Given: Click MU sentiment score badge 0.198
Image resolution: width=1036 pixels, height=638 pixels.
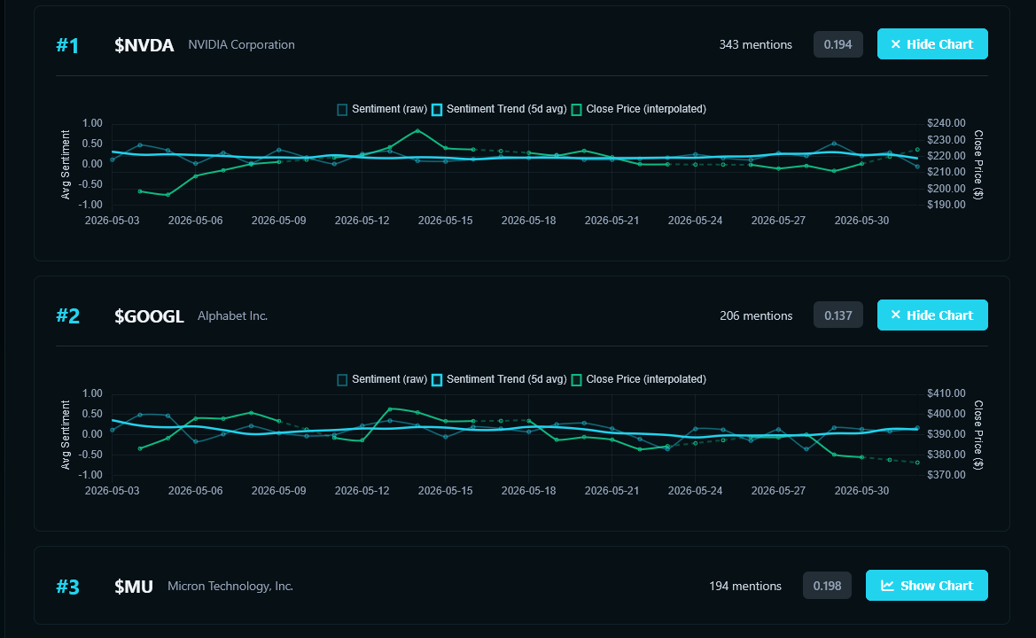Looking at the screenshot, I should pos(827,586).
